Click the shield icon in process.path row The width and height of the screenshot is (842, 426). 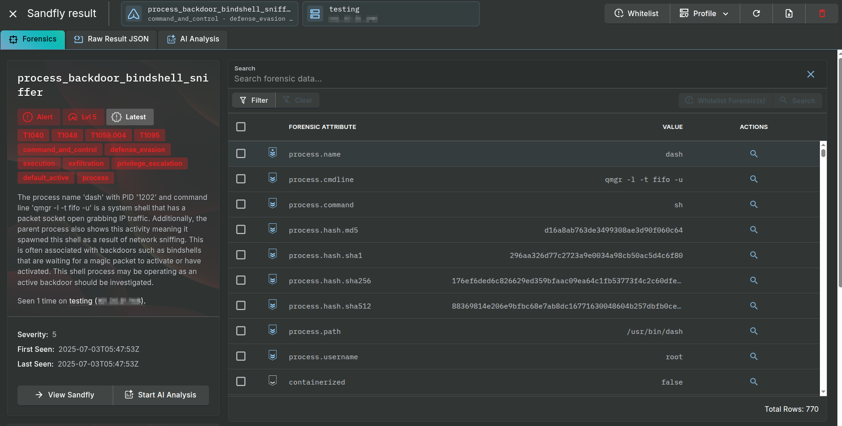pyautogui.click(x=273, y=330)
